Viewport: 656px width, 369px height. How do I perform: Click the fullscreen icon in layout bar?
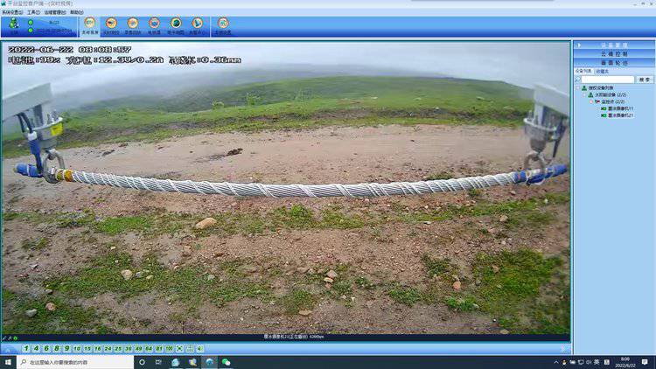click(180, 348)
